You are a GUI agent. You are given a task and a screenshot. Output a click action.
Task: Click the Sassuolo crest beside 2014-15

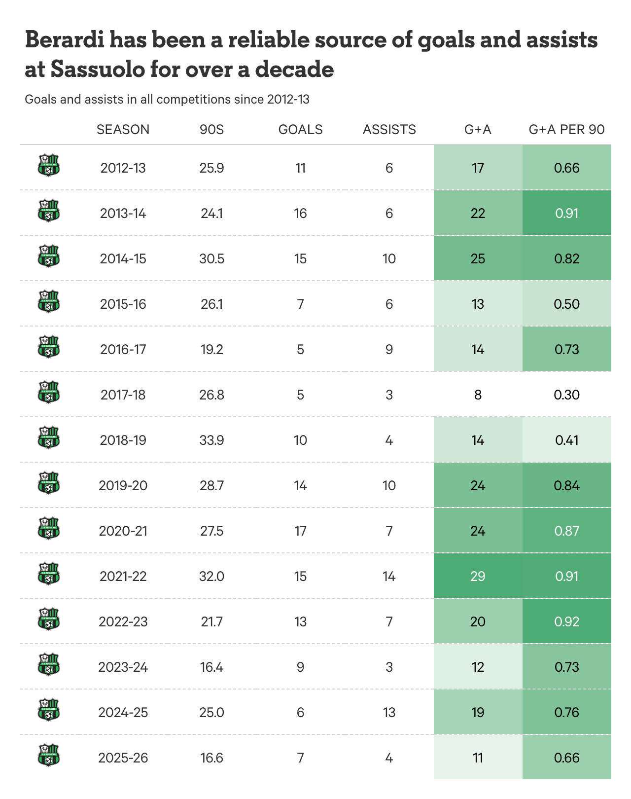pos(48,257)
